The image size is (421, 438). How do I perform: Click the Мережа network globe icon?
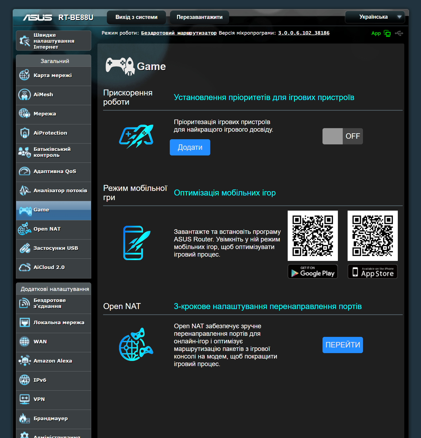point(24,114)
